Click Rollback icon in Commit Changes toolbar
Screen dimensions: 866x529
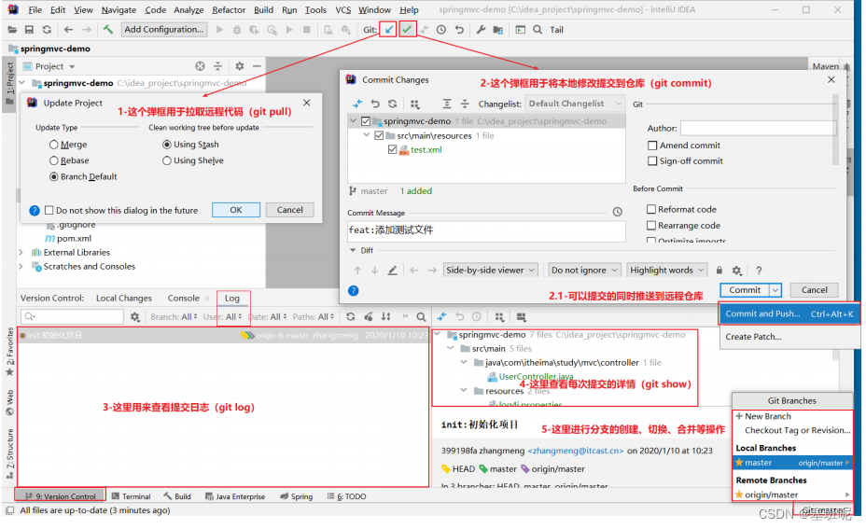point(375,104)
